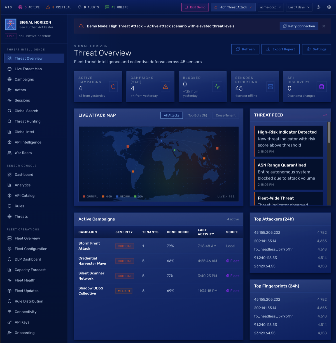336x343 pixels.
Task: Expand the Last 7 days time range selector
Action: (299, 7)
